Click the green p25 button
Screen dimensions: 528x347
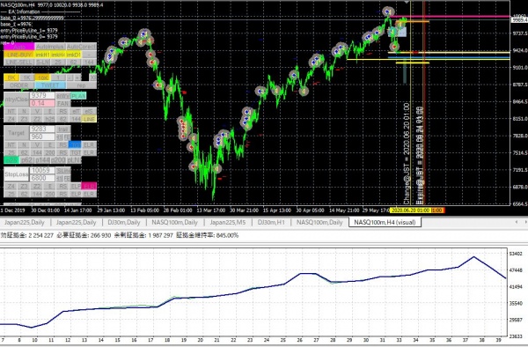(11, 160)
